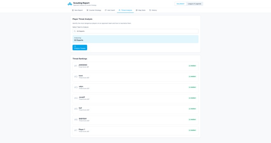Image resolution: width=271 pixels, height=143 pixels.
Task: Click the Scouting Report logo icon
Action: (70, 4)
